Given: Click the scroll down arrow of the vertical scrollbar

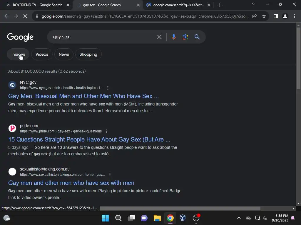Looking at the screenshot, I should pos(298,203).
